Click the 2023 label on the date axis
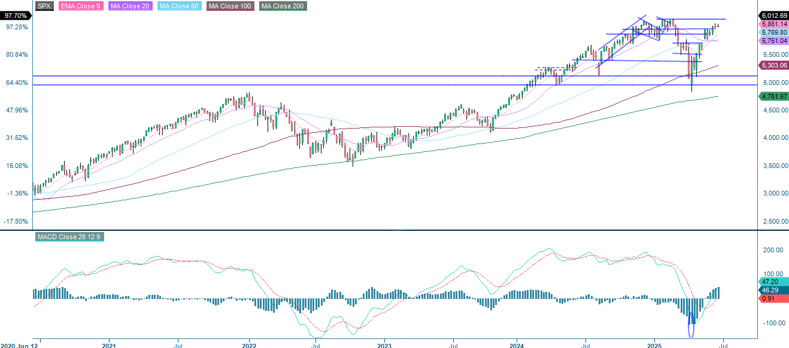 (x=385, y=345)
